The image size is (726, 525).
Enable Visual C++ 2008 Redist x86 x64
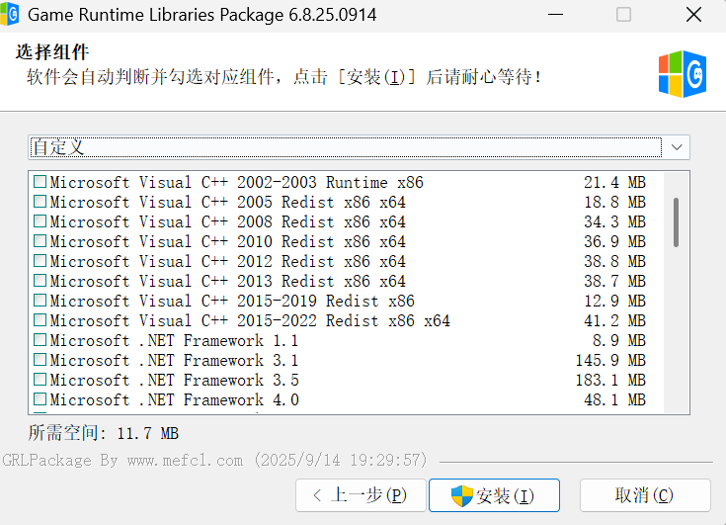[40, 221]
